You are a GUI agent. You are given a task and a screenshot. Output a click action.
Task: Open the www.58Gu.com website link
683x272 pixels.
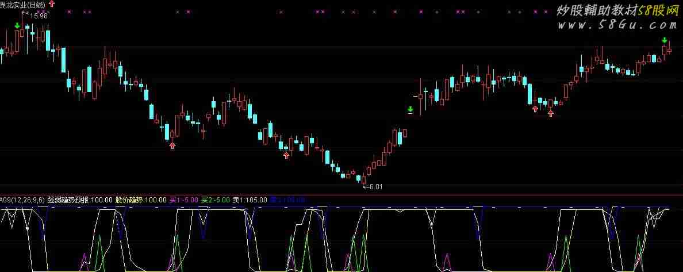click(617, 25)
